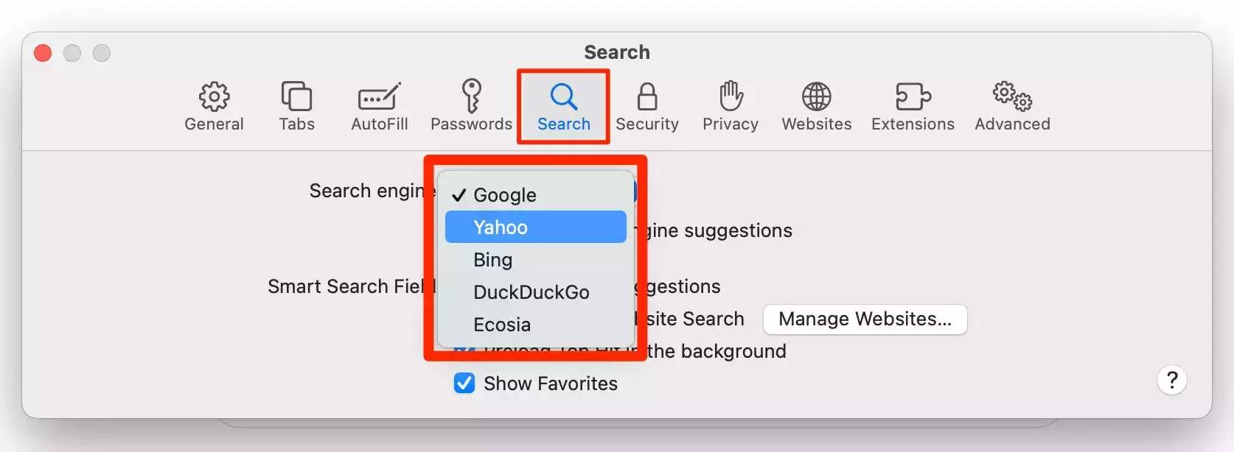Image resolution: width=1234 pixels, height=452 pixels.
Task: Open Extensions preferences
Action: (x=913, y=106)
